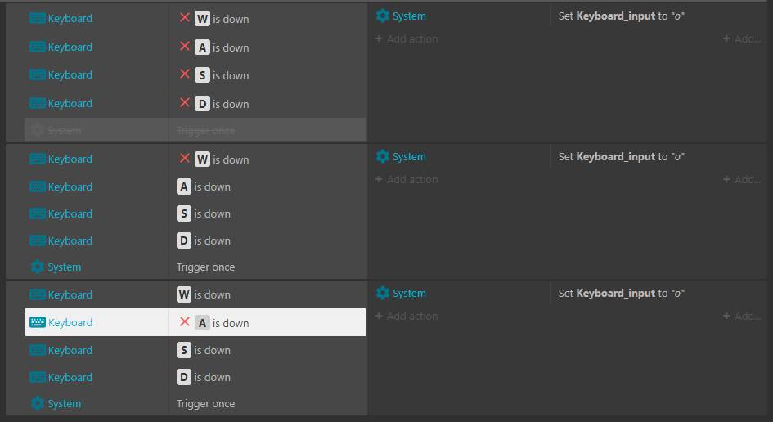Click the greyed-out System gear beside disabled Trigger once
The width and height of the screenshot is (773, 422).
38,130
